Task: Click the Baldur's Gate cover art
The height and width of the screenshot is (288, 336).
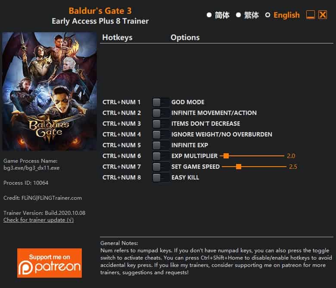Action: click(x=50, y=91)
